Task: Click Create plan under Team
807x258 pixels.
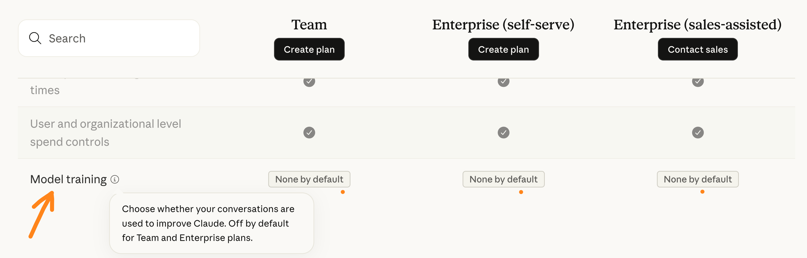Action: [309, 49]
